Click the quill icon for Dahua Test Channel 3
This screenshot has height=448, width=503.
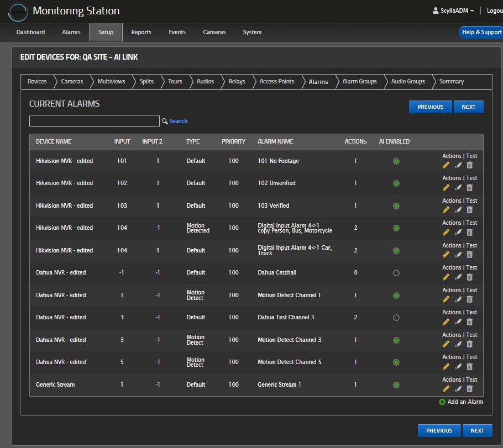pyautogui.click(x=458, y=321)
